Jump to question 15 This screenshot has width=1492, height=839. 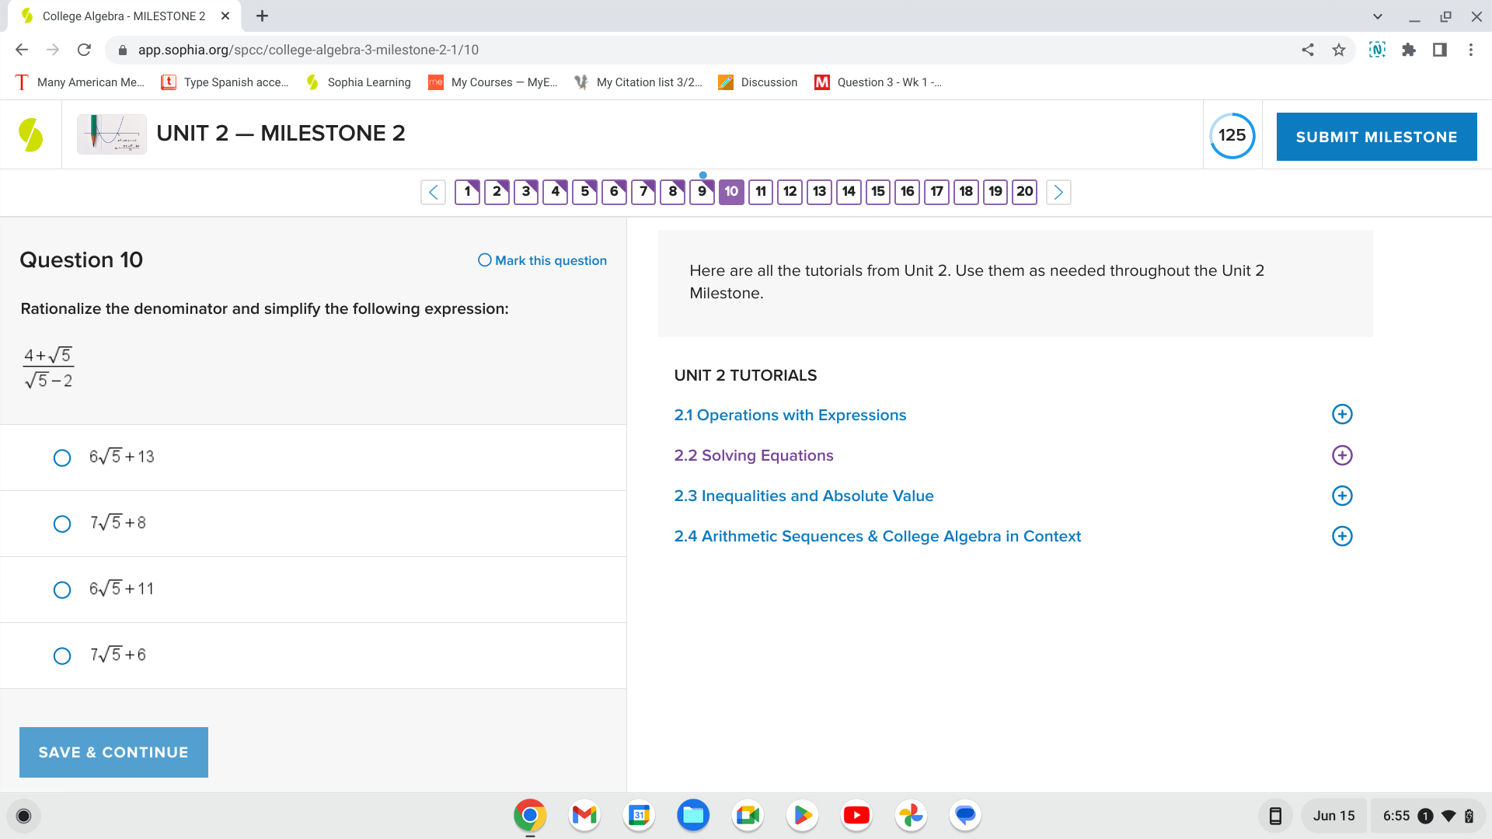pos(878,192)
